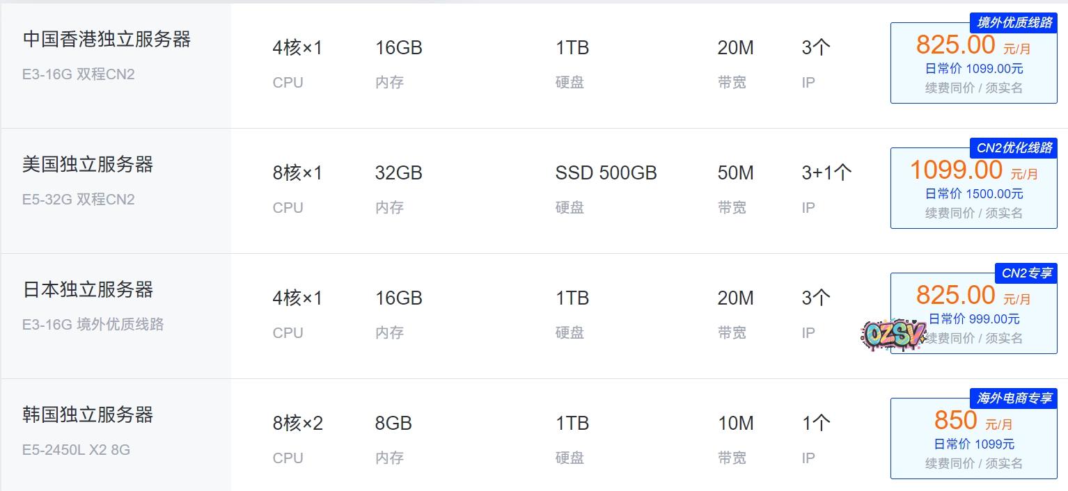Select the SSD 500GB disk spec
The image size is (1068, 491).
(x=606, y=173)
